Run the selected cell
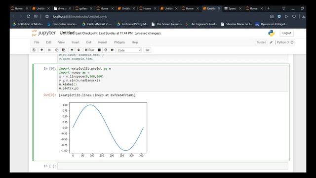Image resolution: width=316 pixels, height=178 pixels. point(89,50)
